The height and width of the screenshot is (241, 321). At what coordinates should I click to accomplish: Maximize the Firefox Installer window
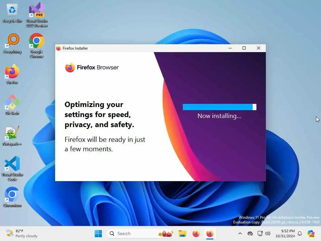point(244,48)
